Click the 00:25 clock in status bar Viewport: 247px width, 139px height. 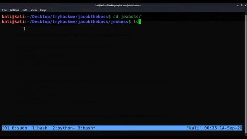[x=210, y=128]
